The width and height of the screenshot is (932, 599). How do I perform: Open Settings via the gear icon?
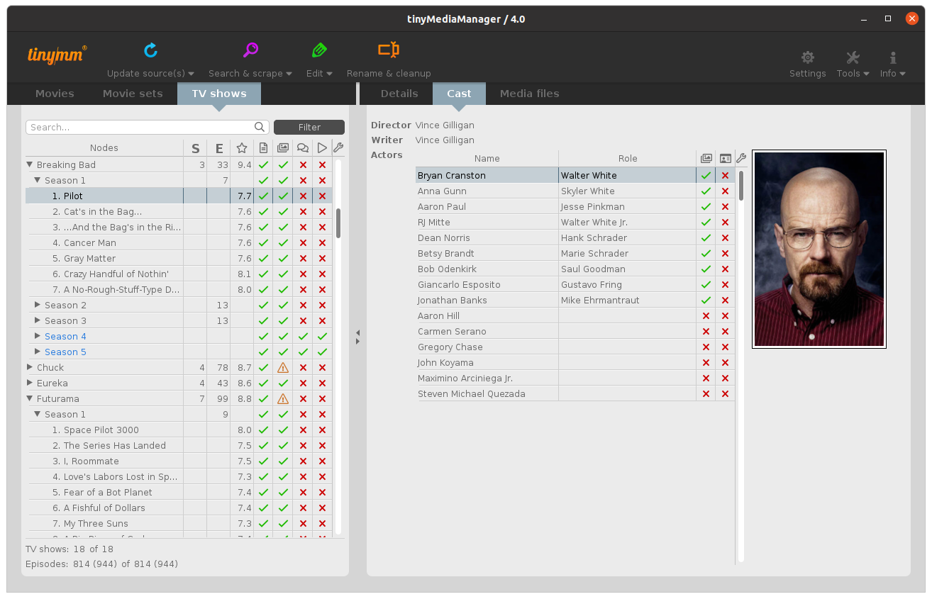tap(807, 58)
